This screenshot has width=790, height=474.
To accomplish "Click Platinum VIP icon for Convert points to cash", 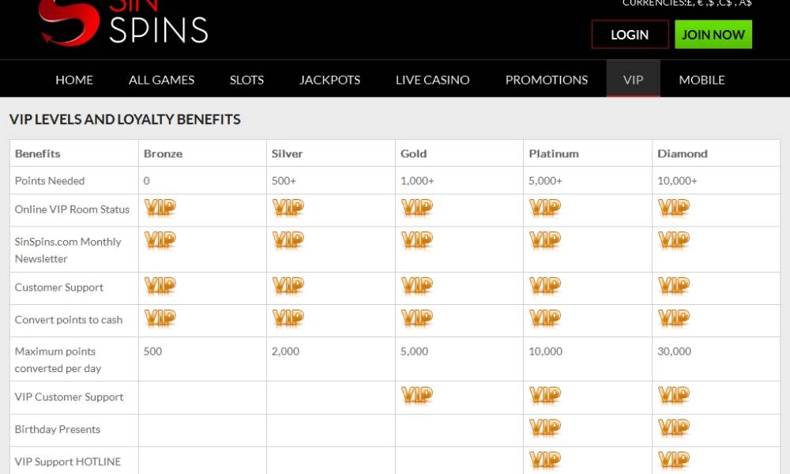I will 545,318.
